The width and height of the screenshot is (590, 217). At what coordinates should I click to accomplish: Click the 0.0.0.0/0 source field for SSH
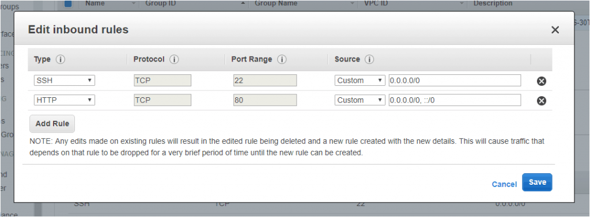(x=455, y=81)
